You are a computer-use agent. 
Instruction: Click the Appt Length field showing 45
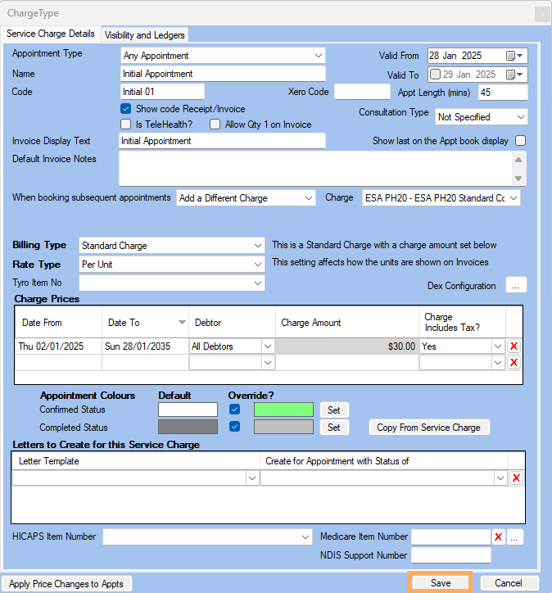coord(503,93)
